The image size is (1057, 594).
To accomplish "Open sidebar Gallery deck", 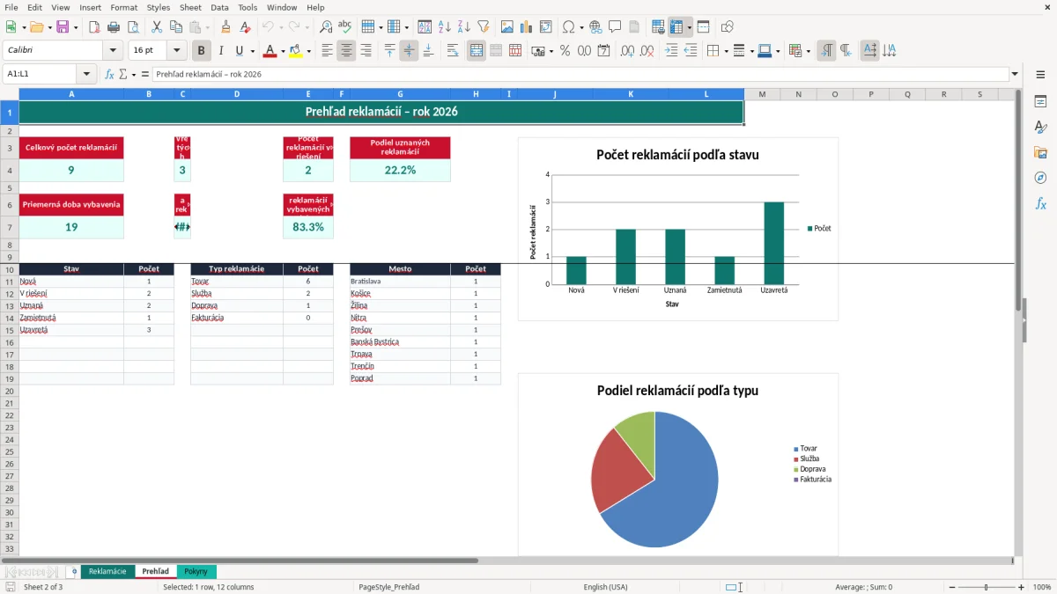I will pos(1040,153).
